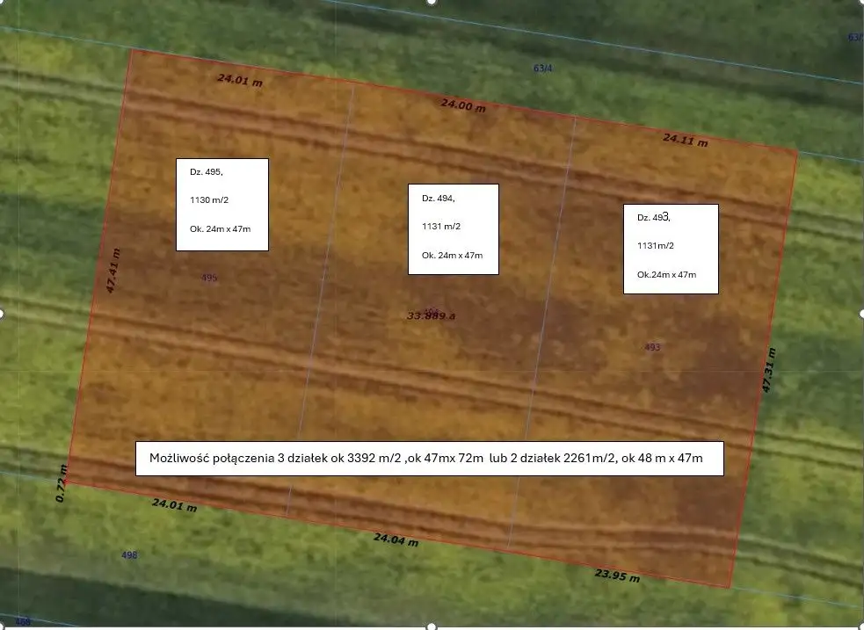
Task: Select the Dz. 493 info text box
Action: point(671,249)
